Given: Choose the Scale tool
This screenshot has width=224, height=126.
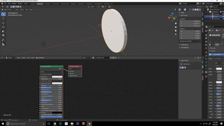Looking at the screenshot, I should [3, 31].
